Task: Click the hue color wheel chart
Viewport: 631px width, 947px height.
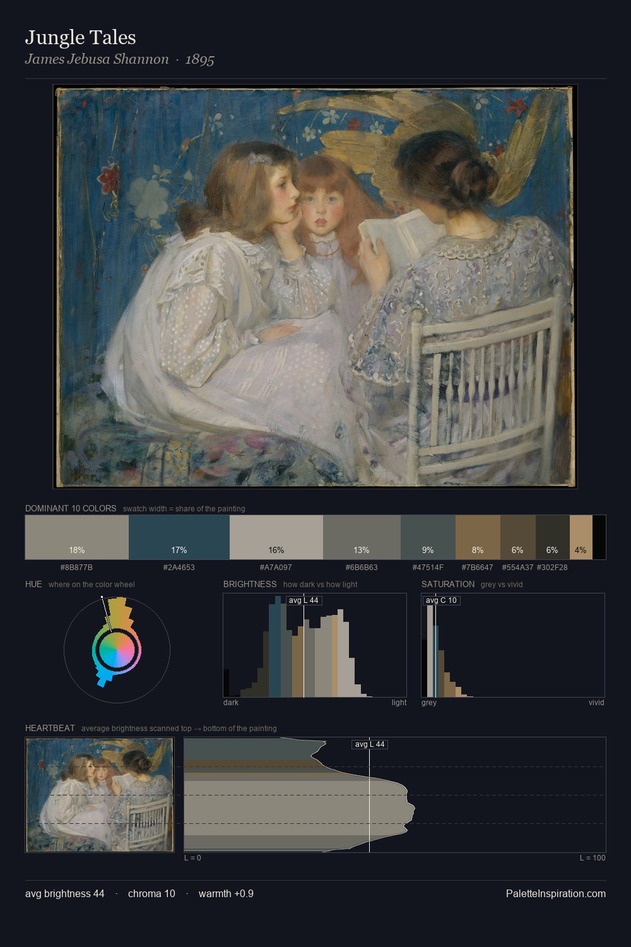Action: click(117, 649)
